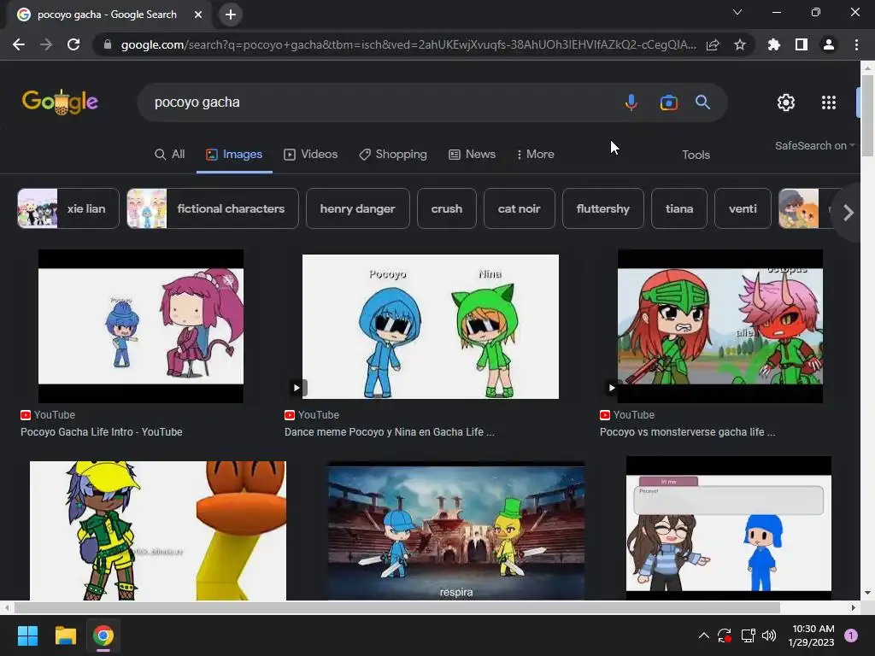Open volume control in system tray
This screenshot has height=656, width=875.
coord(769,635)
